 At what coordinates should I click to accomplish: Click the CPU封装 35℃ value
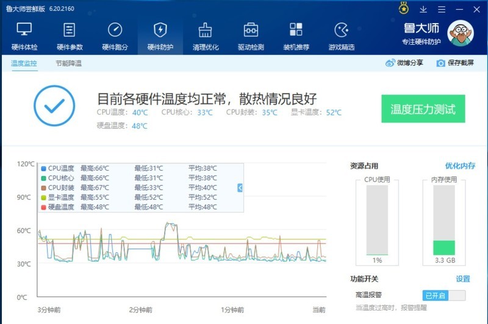pyautogui.click(x=270, y=113)
